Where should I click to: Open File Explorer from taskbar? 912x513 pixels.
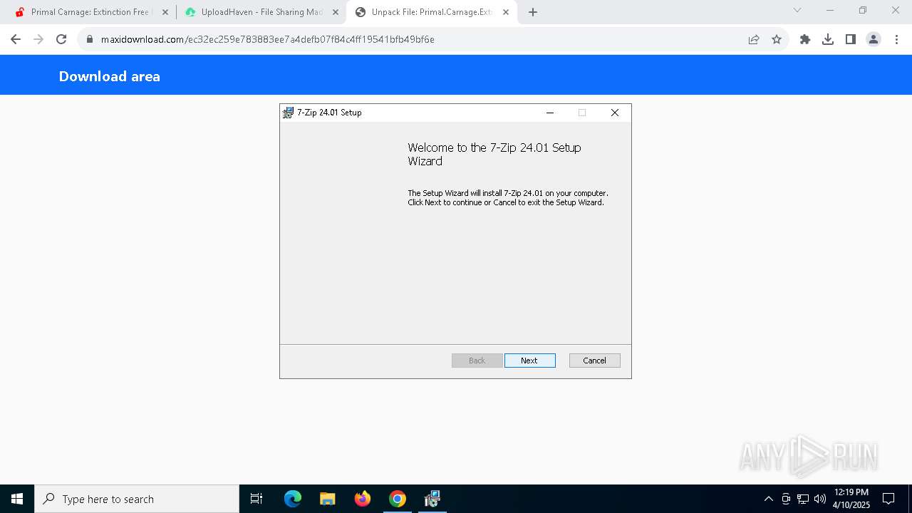click(327, 499)
